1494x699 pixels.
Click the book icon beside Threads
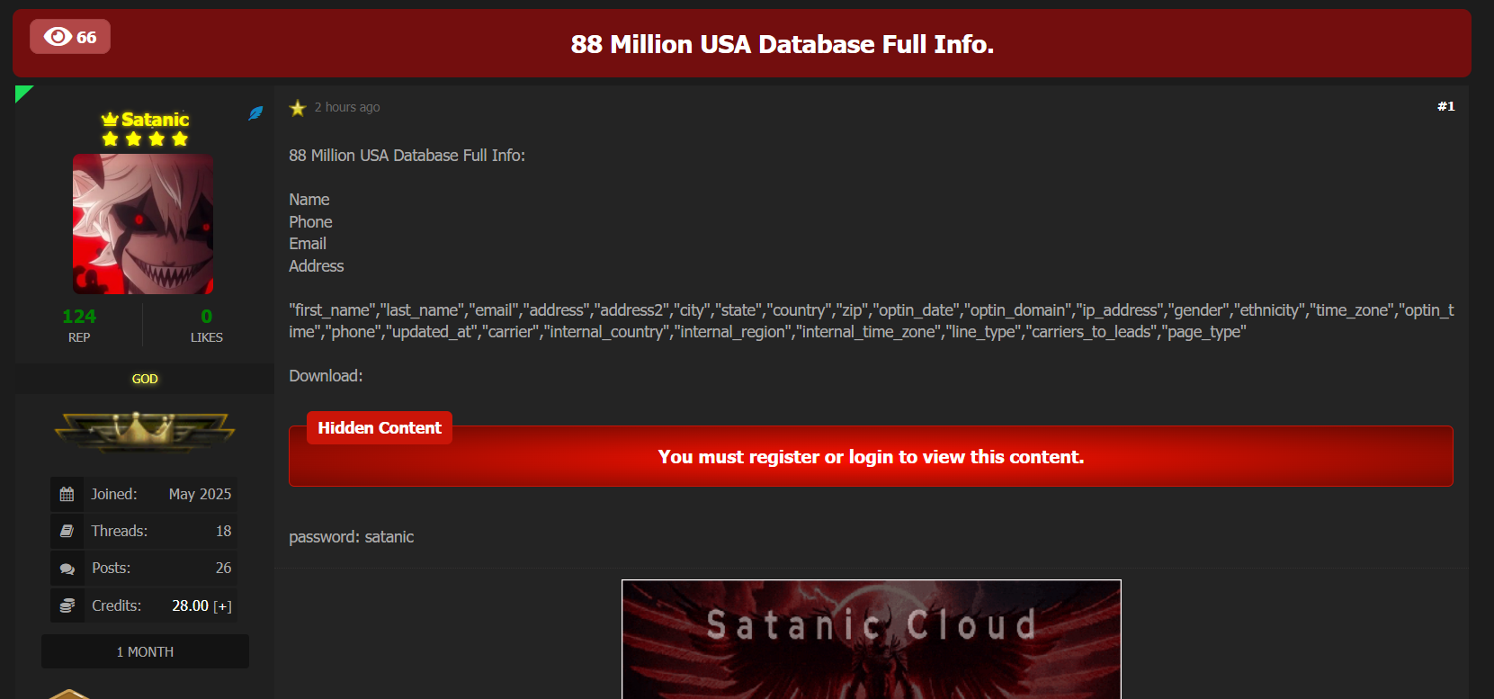tap(67, 531)
